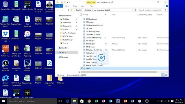Open Chrome from the taskbar

89,101
